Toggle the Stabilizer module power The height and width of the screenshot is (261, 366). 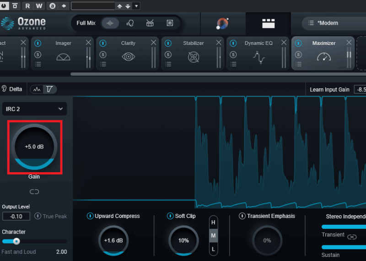(168, 43)
